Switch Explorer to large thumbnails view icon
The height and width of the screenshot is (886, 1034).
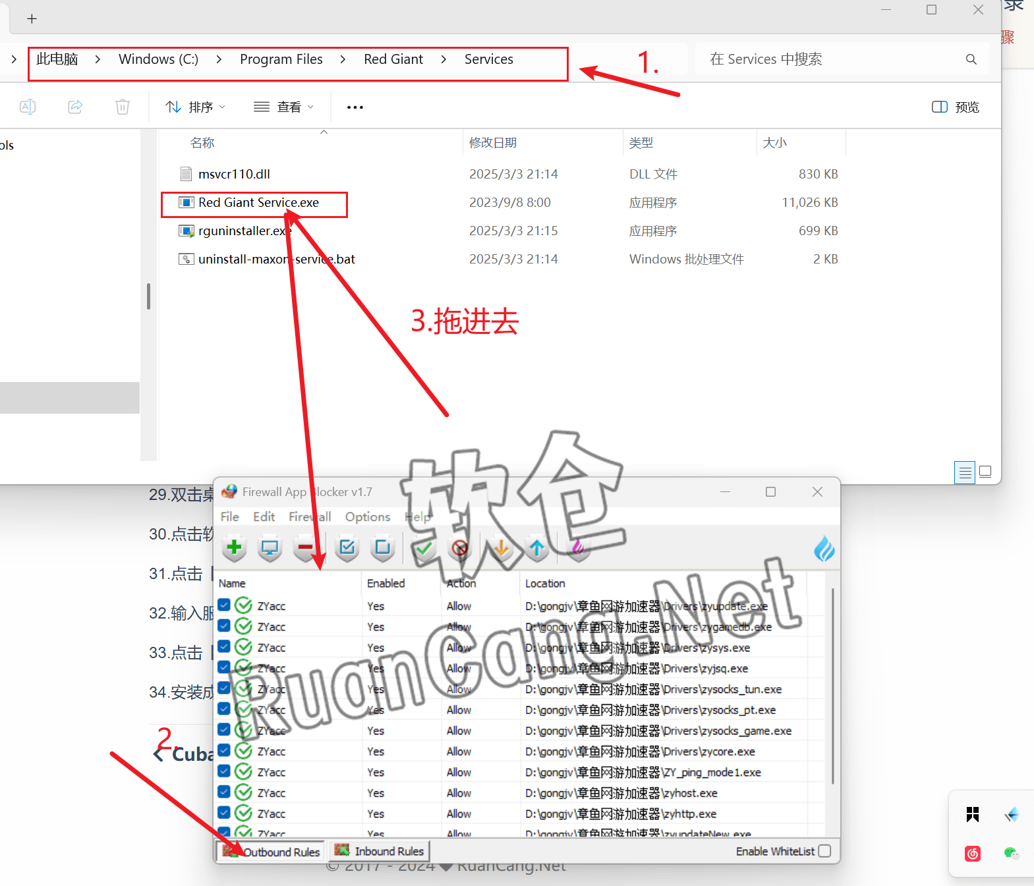pos(985,472)
